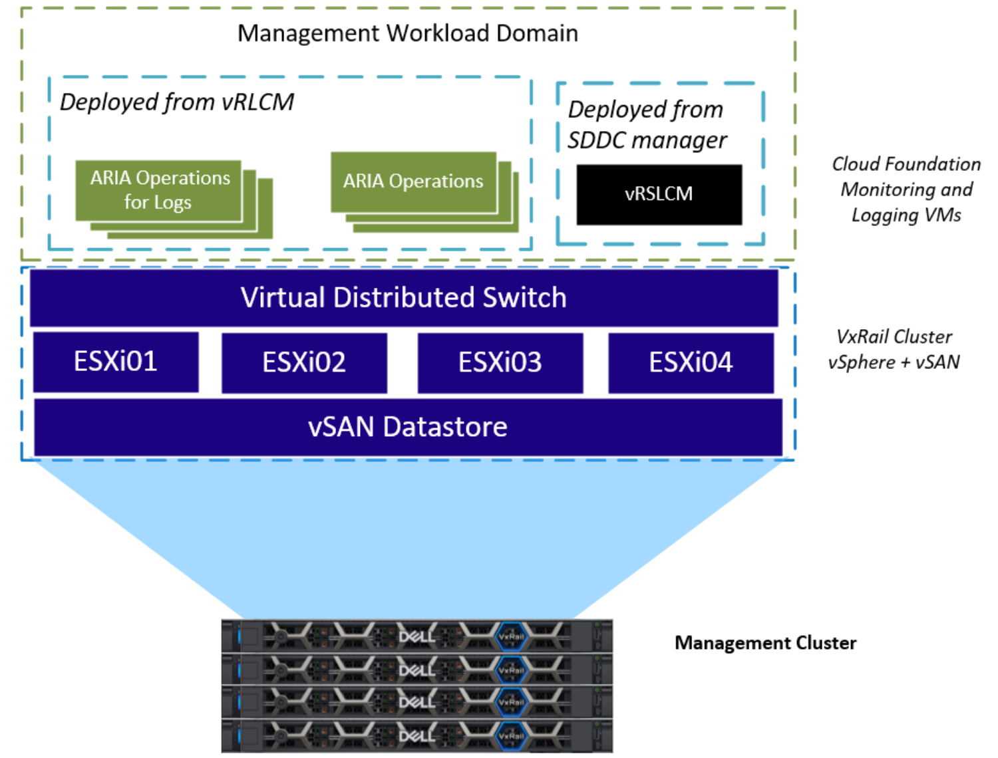Click the black vRSLCM box
998x758 pixels.
pyautogui.click(x=659, y=194)
